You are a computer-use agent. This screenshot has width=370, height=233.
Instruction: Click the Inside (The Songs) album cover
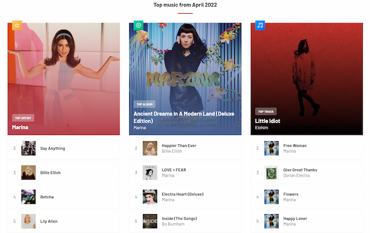click(x=150, y=221)
